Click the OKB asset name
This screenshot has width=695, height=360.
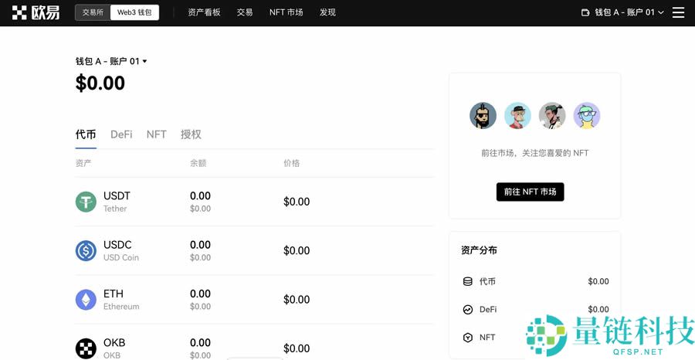click(x=114, y=343)
